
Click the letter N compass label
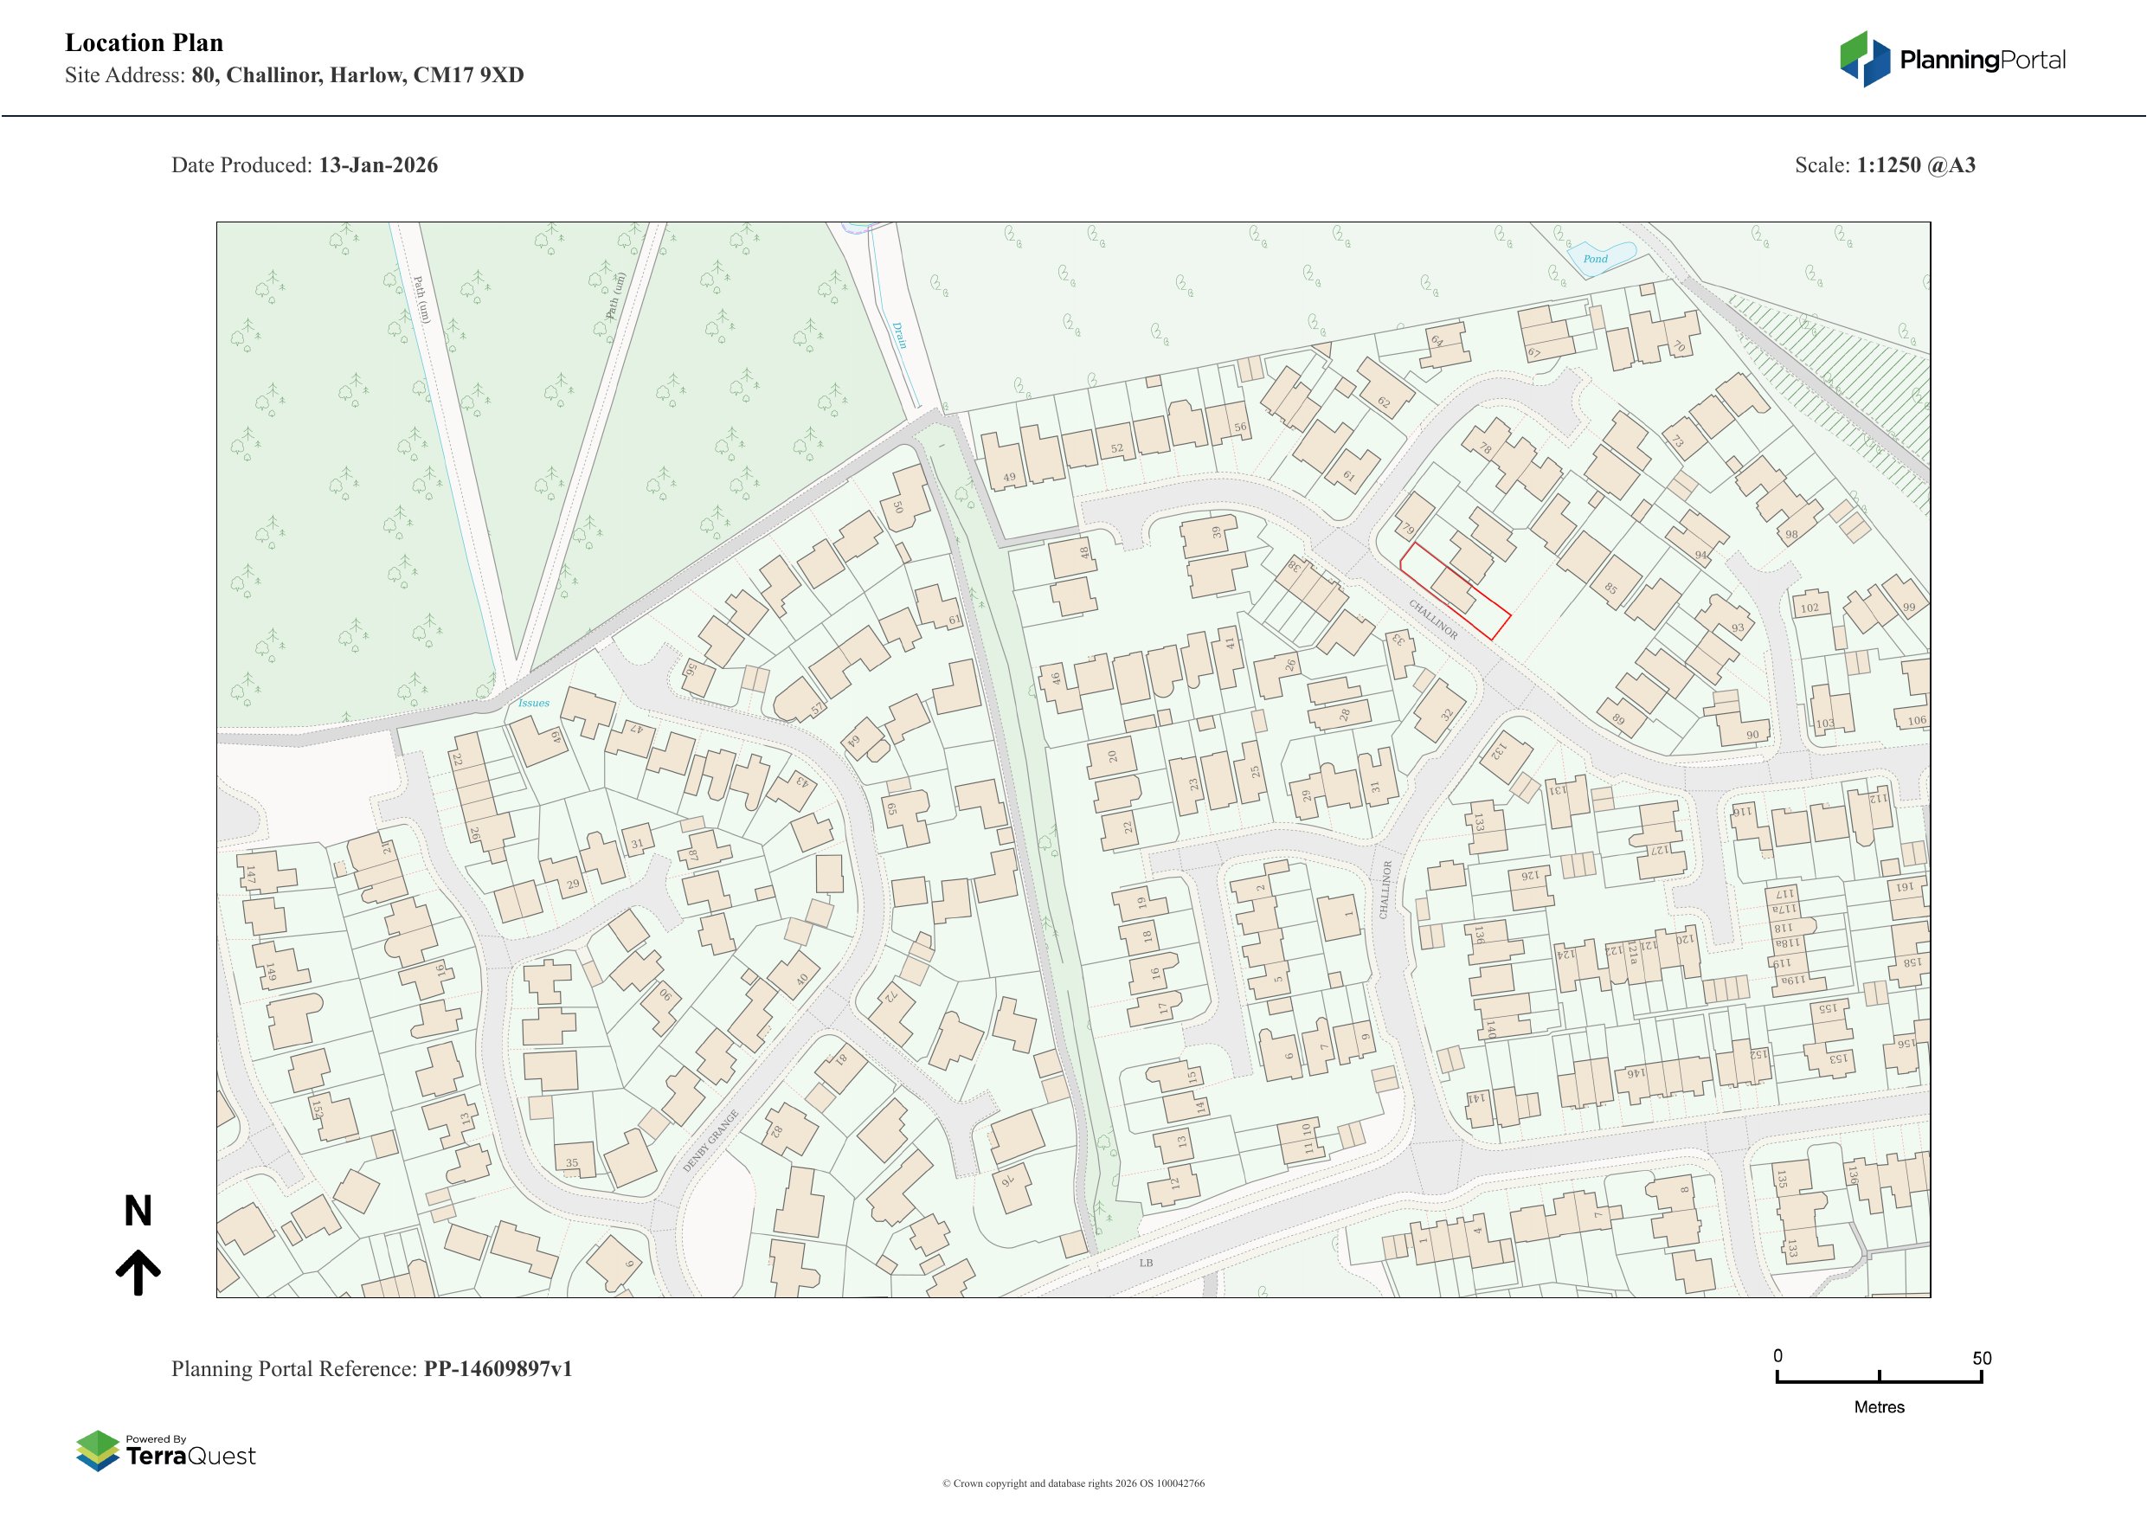pyautogui.click(x=138, y=1212)
